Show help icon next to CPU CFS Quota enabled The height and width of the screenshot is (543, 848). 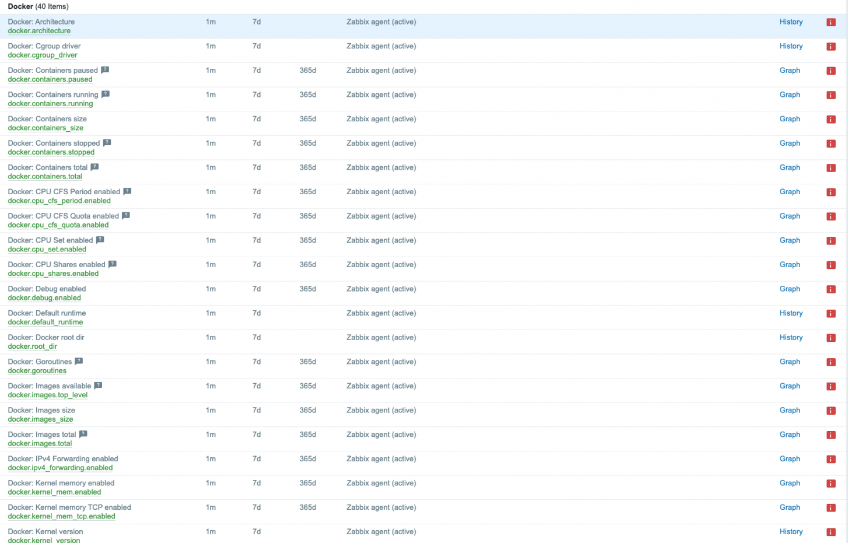[126, 216]
